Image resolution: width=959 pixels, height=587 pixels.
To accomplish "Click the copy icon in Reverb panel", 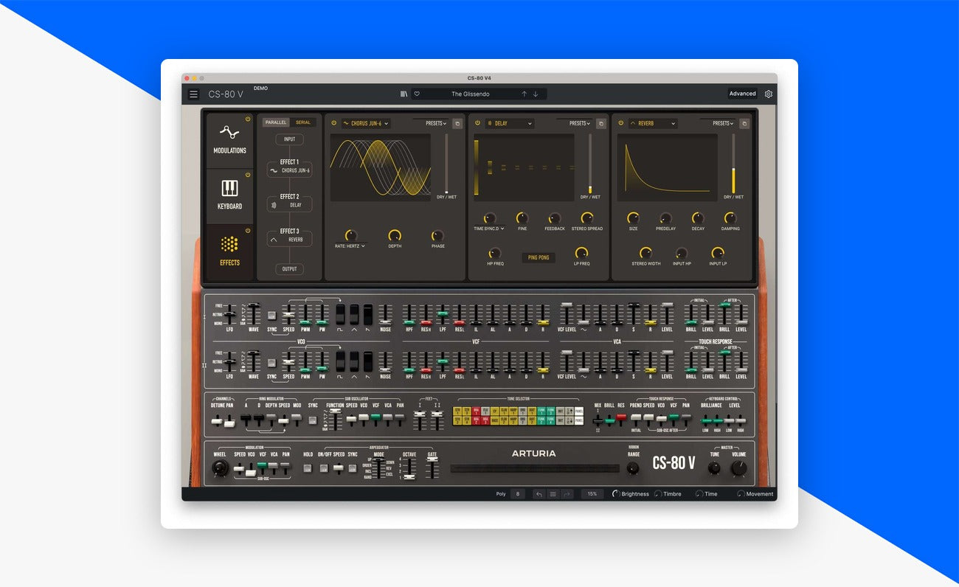I will click(744, 124).
